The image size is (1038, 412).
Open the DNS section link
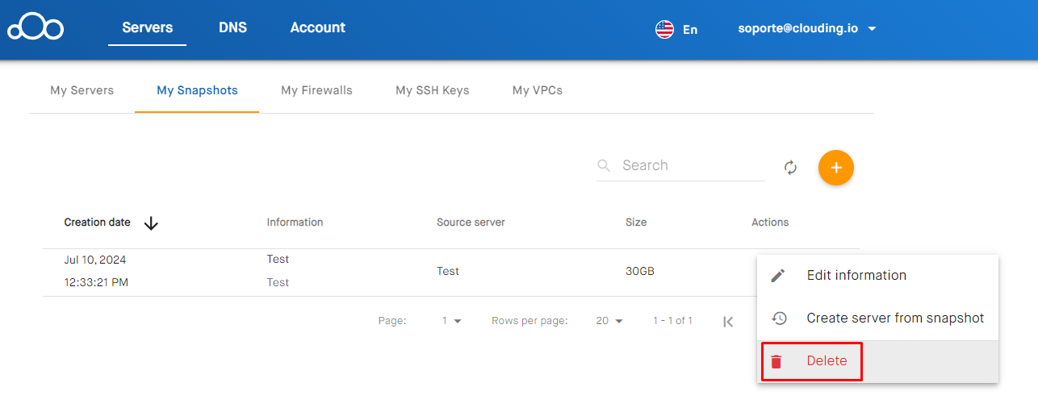click(232, 27)
